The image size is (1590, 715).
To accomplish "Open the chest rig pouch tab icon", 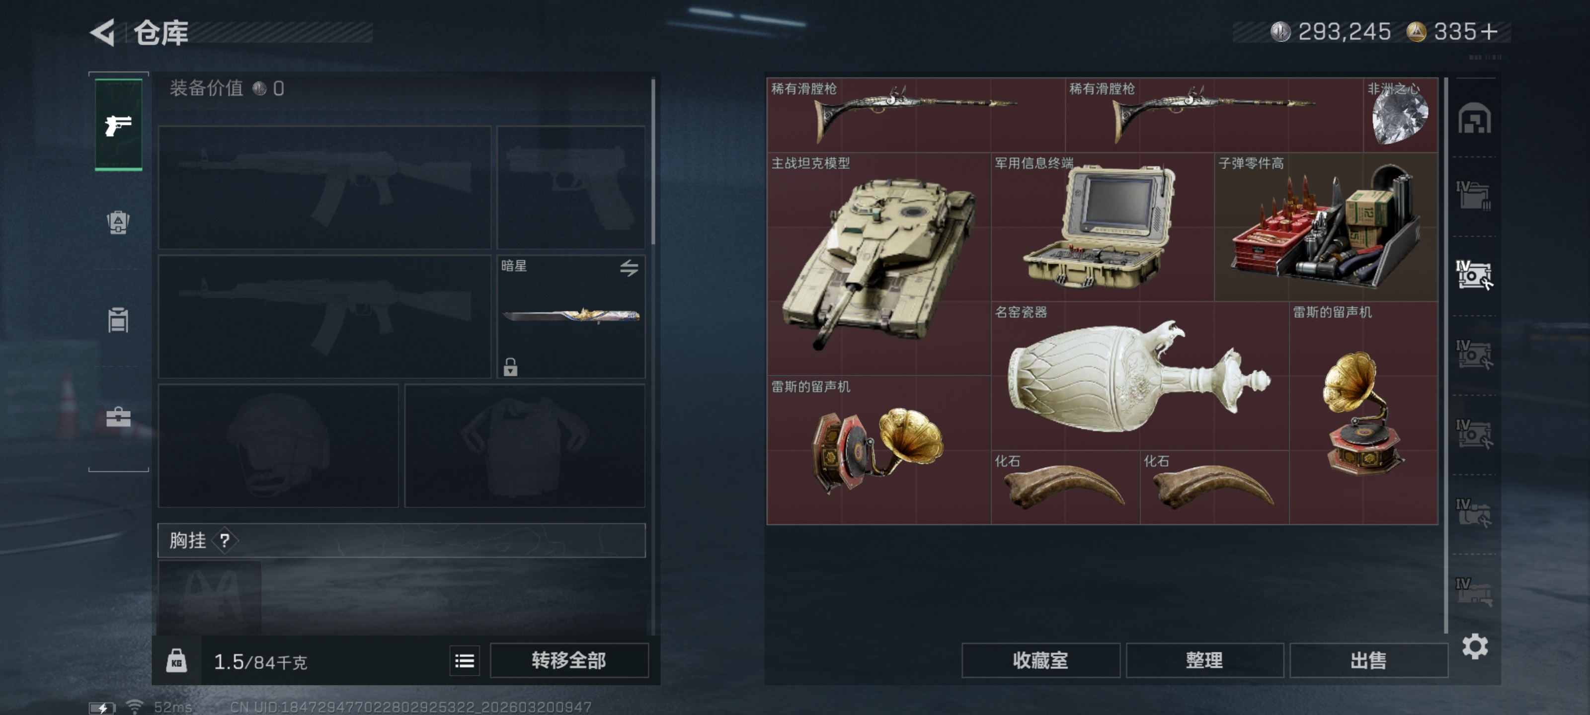I will click(118, 320).
